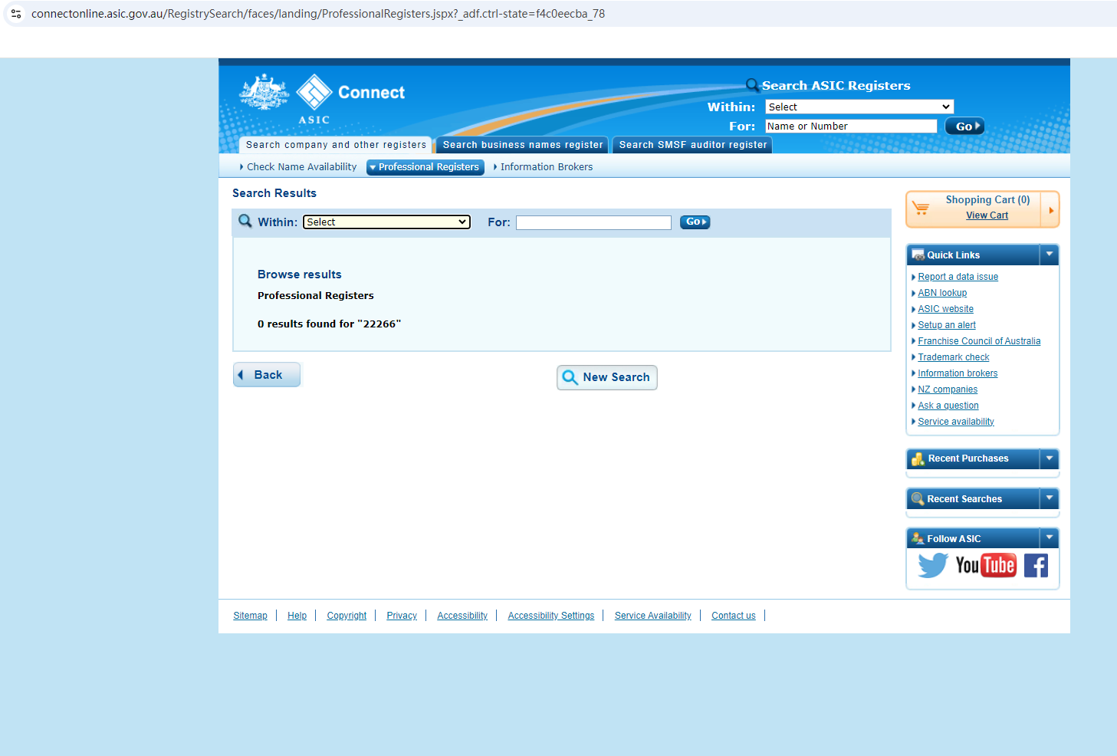Click the Recent Searches panel icon
The height and width of the screenshot is (756, 1117).
pyautogui.click(x=918, y=499)
